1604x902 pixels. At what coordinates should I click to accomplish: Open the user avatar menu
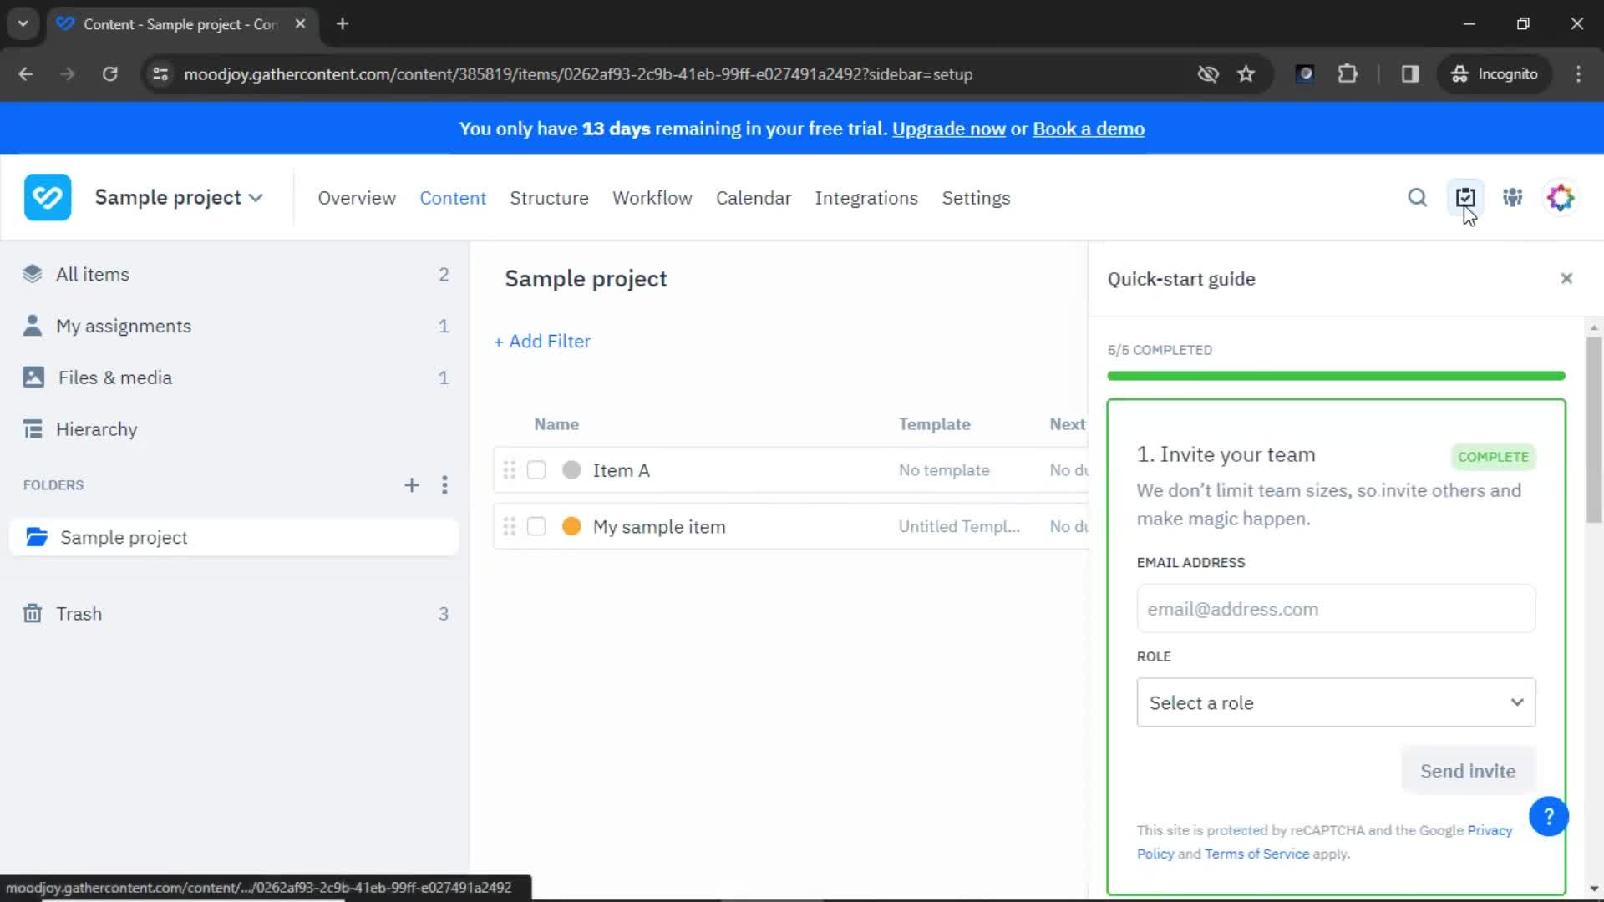click(x=1560, y=197)
